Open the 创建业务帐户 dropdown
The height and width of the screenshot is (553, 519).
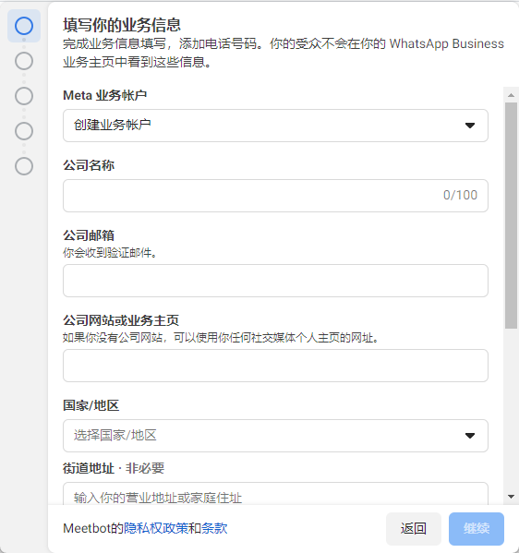click(x=275, y=126)
